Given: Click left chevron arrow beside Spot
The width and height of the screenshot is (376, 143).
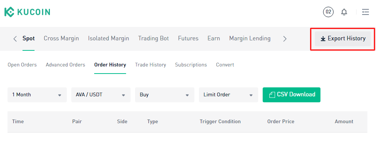Looking at the screenshot, I should [x=15, y=39].
